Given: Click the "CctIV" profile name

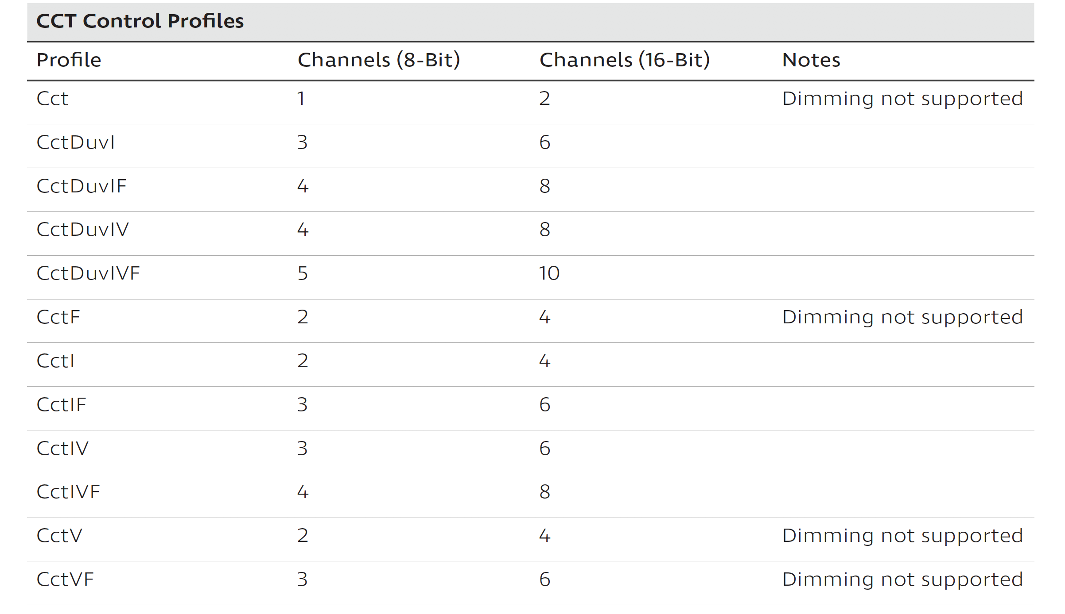Looking at the screenshot, I should pos(62,449).
